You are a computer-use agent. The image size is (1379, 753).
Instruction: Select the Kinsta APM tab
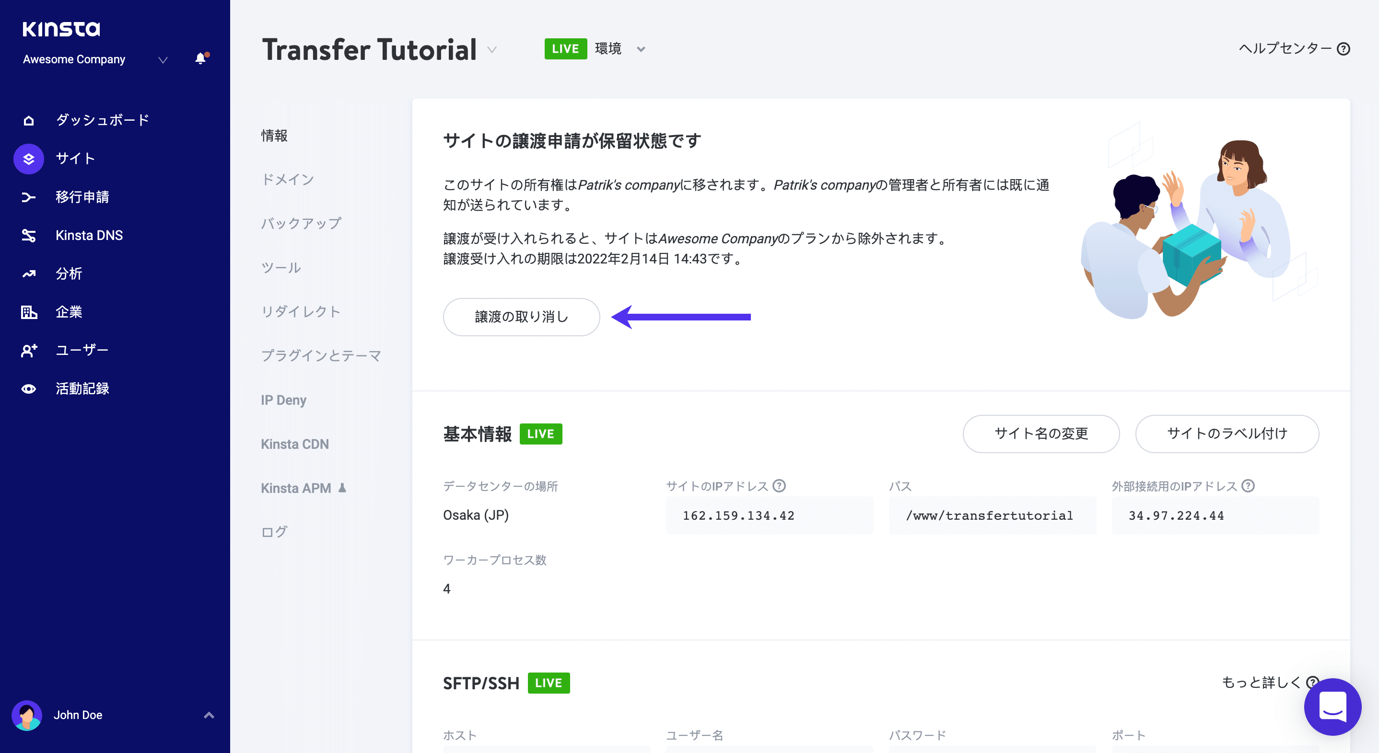pyautogui.click(x=296, y=488)
